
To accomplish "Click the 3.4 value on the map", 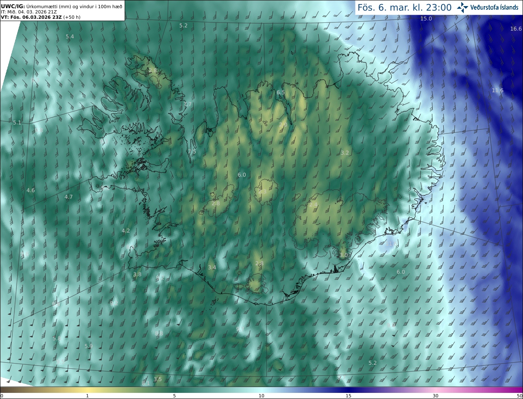I will pos(212,267).
